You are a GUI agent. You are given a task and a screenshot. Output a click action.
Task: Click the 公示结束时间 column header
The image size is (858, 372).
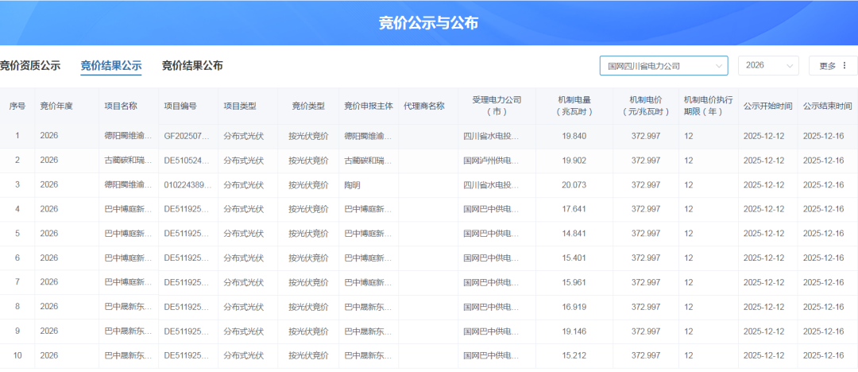point(827,107)
